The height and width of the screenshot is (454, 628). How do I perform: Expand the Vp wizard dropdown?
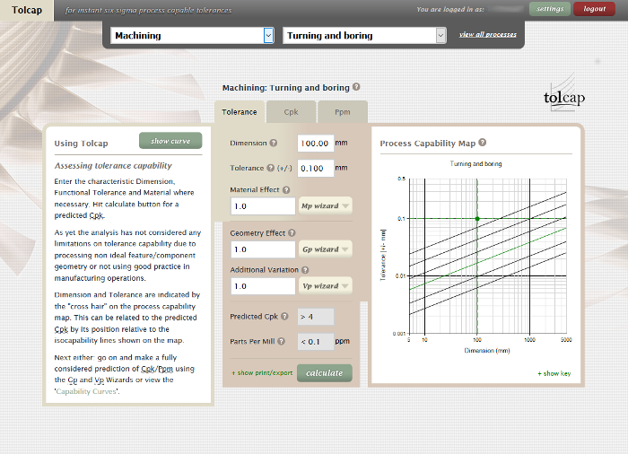[x=325, y=286]
